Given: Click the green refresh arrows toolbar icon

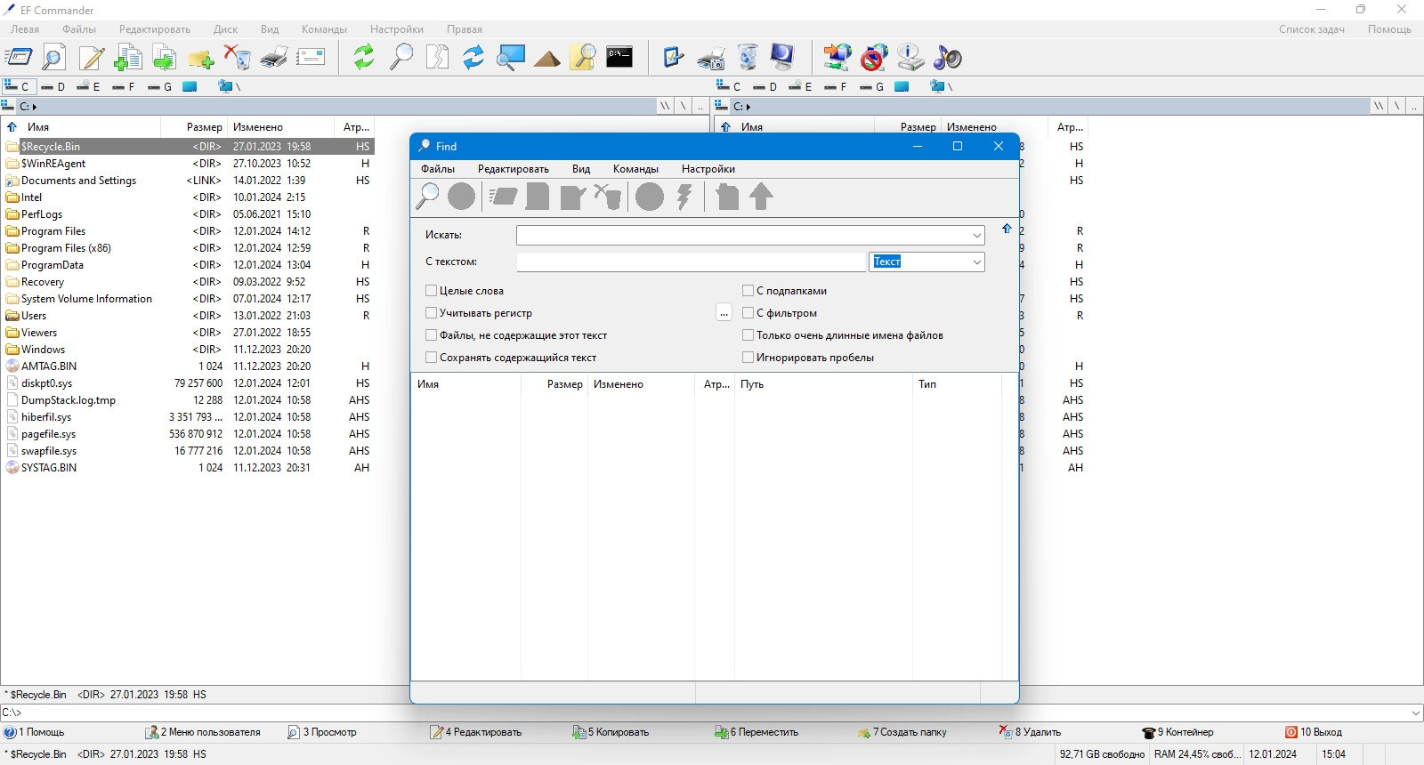Looking at the screenshot, I should tap(363, 58).
